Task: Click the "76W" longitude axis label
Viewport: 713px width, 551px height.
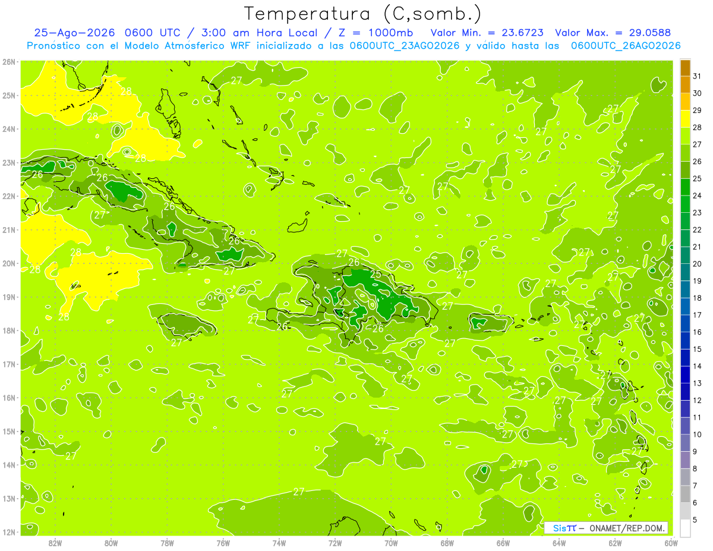Action: click(x=223, y=543)
